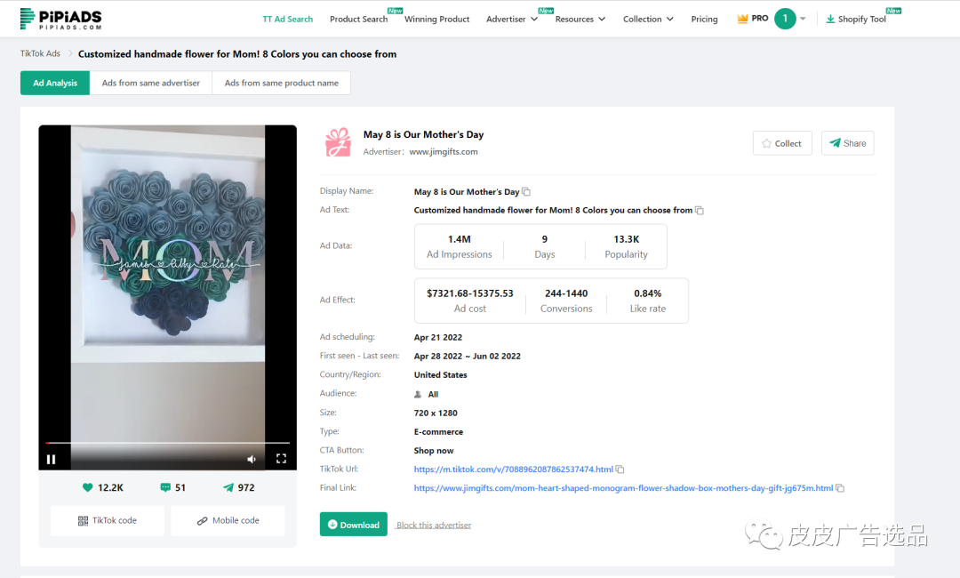Image resolution: width=960 pixels, height=578 pixels.
Task: Open the Winning Product menu item
Action: point(436,19)
